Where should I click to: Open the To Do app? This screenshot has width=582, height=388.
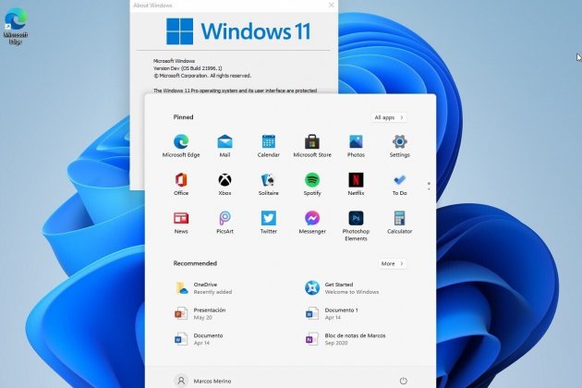[400, 184]
